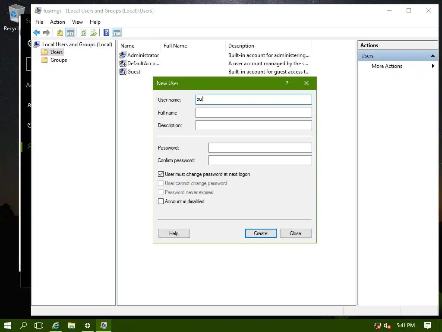Click the DefaultAccount user icon
Image resolution: width=442 pixels, height=332 pixels.
(x=123, y=63)
